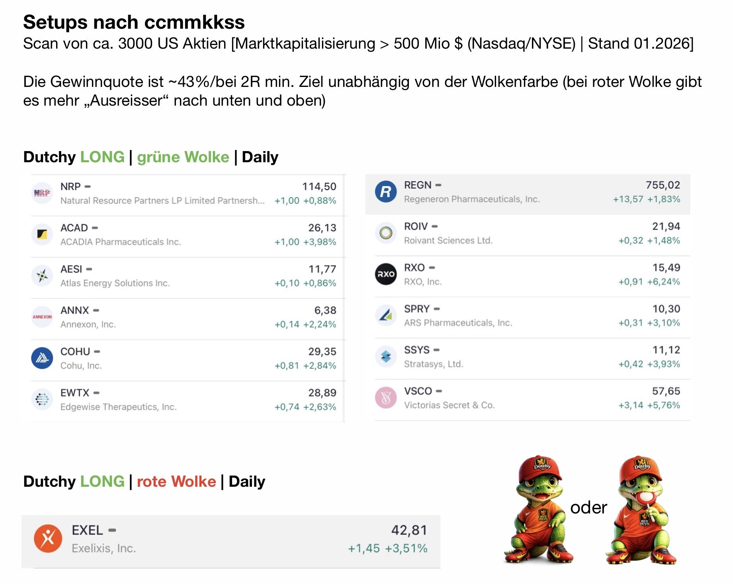Click the dash marker next to EXEL
The image size is (733, 584).
coord(112,530)
